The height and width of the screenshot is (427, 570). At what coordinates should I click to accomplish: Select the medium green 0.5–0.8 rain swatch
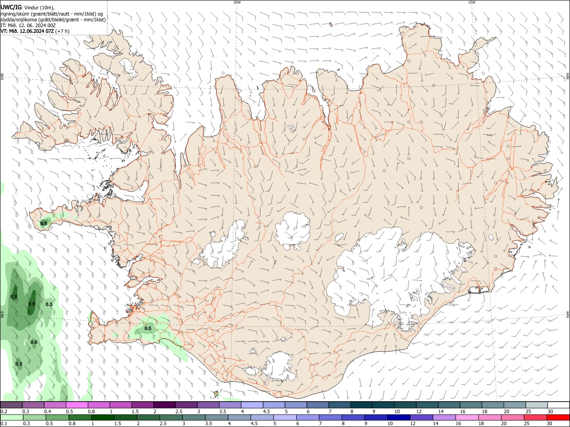tap(57, 418)
